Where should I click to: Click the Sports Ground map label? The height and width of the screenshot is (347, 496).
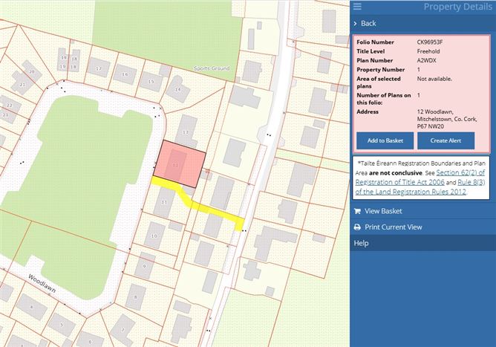click(x=212, y=68)
